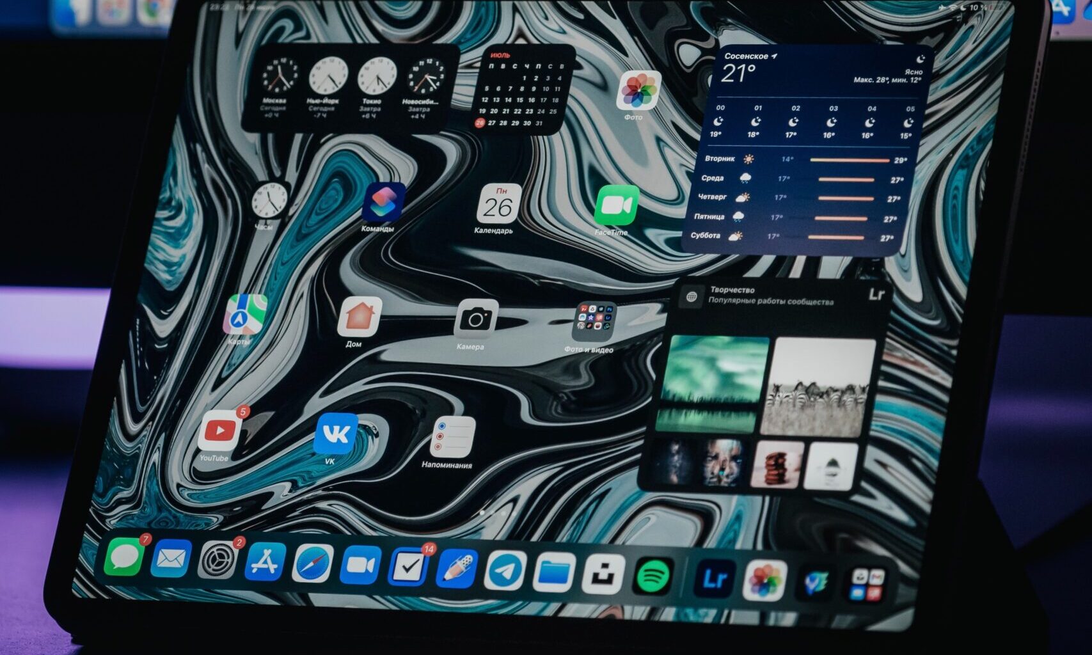The height and width of the screenshot is (655, 1092).
Task: Open YouTube with the 5 badge
Action: (x=219, y=430)
